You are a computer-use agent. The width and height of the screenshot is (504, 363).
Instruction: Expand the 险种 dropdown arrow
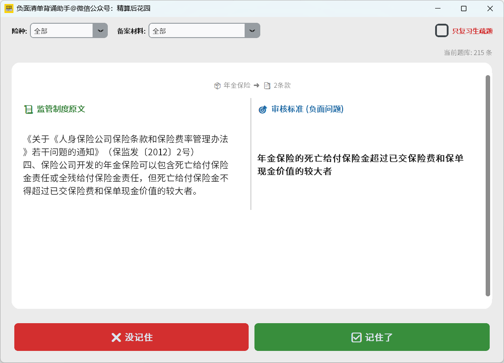pyautogui.click(x=100, y=31)
